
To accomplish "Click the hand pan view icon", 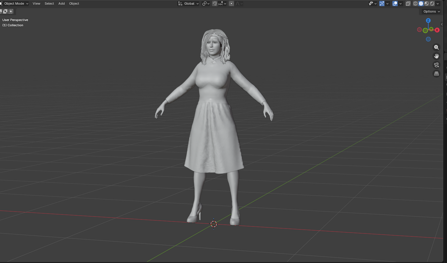I will point(437,56).
